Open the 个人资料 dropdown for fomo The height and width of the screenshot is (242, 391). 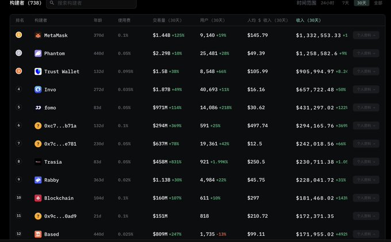[366, 107]
